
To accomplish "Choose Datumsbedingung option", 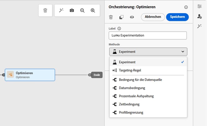I will [148, 88].
